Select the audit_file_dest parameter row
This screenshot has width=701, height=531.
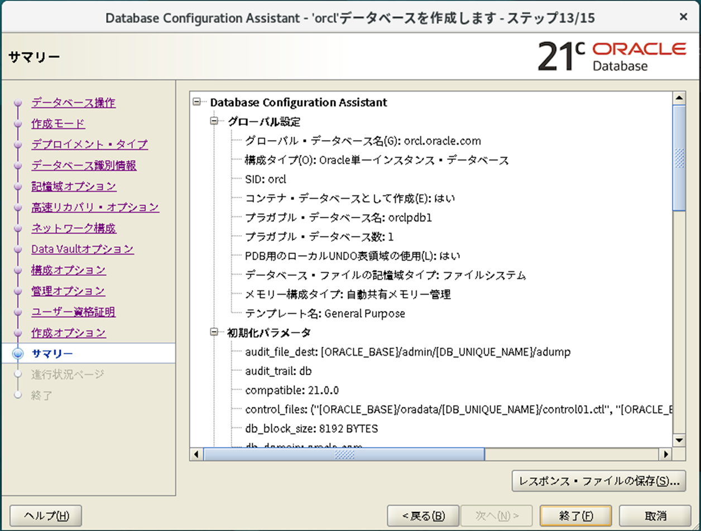tap(408, 352)
